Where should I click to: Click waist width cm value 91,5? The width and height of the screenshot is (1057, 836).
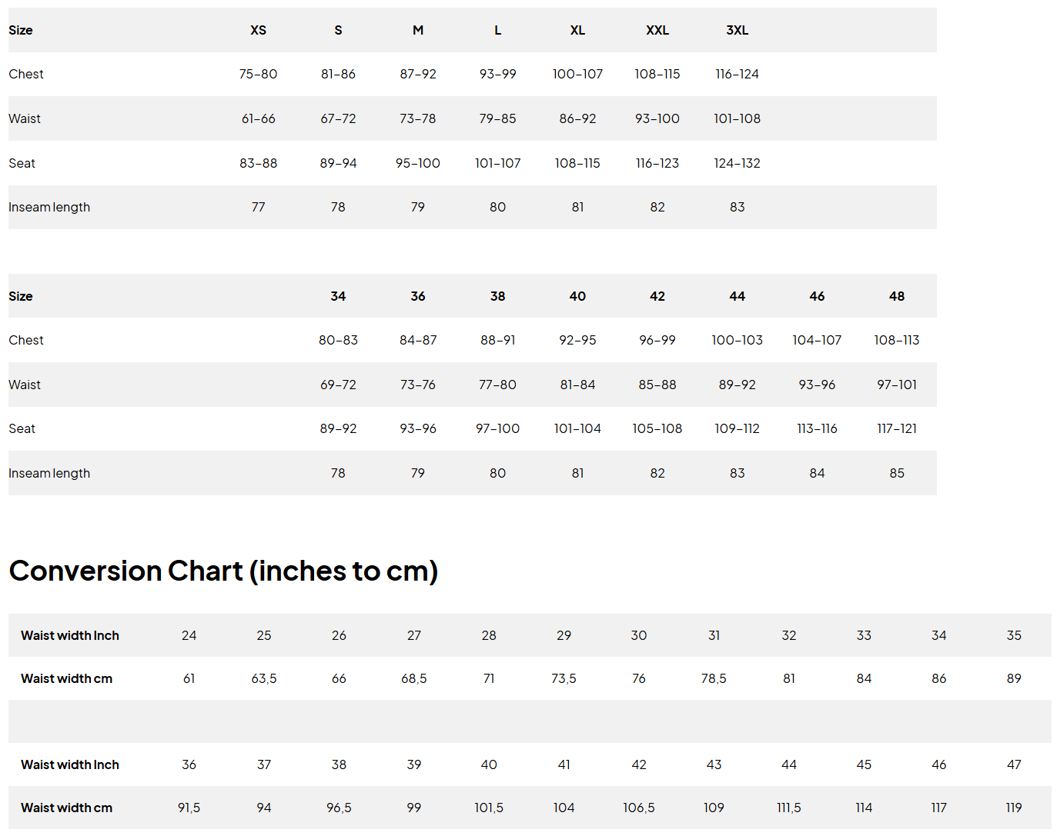[189, 808]
